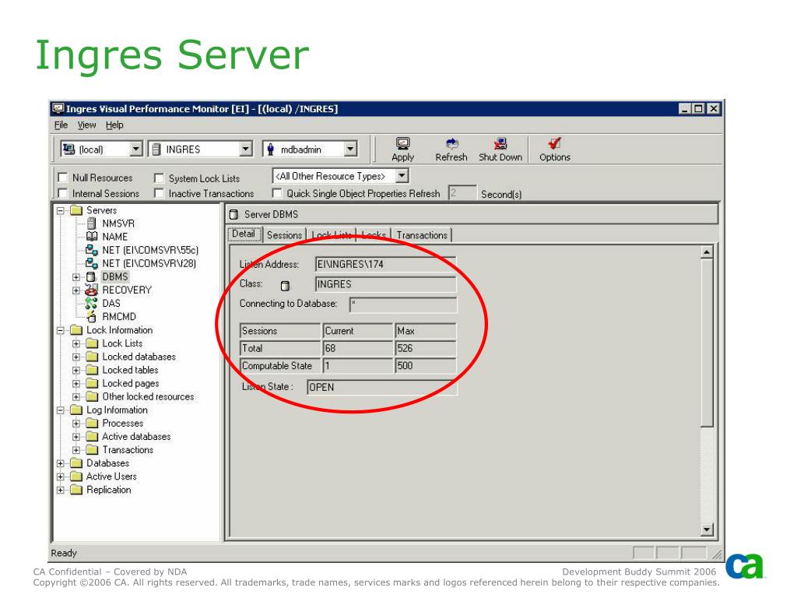Switch to the Transactions tab
Image resolution: width=797 pixels, height=598 pixels.
pyautogui.click(x=422, y=235)
